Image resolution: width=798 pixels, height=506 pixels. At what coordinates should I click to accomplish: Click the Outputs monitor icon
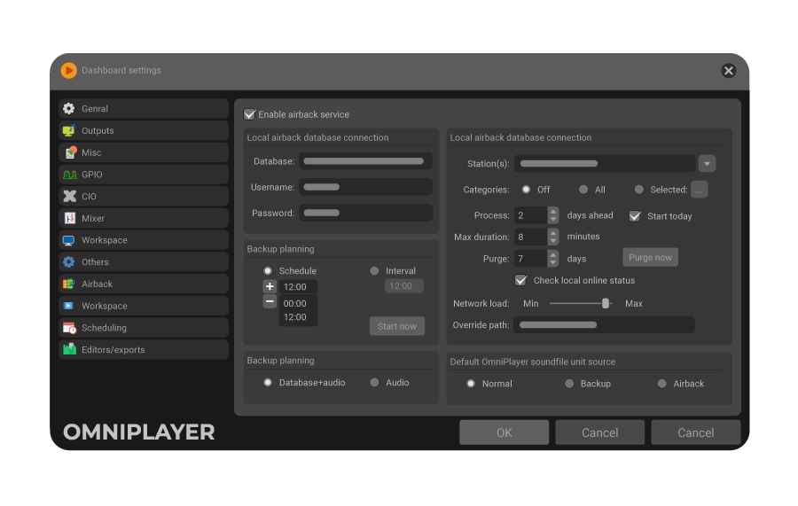click(68, 130)
